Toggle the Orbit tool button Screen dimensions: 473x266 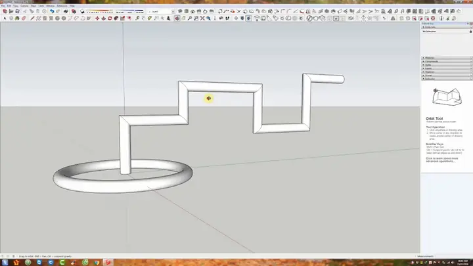[x=177, y=18]
